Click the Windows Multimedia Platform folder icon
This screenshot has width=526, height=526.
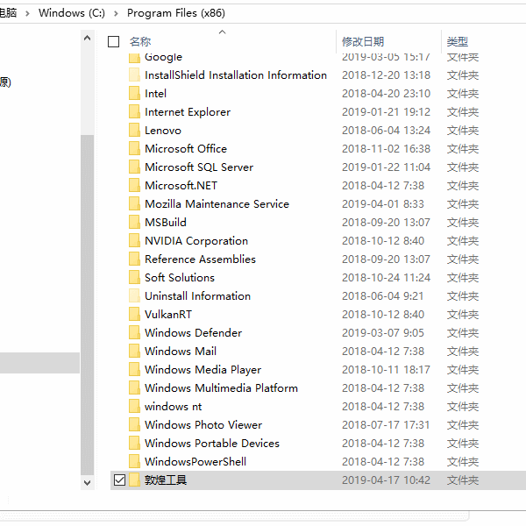coord(134,388)
